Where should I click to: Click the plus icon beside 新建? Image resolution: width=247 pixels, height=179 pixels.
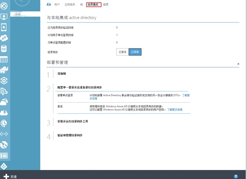point(6,176)
